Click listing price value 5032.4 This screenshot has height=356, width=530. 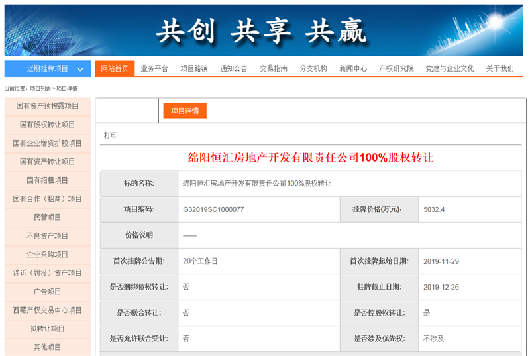click(434, 209)
